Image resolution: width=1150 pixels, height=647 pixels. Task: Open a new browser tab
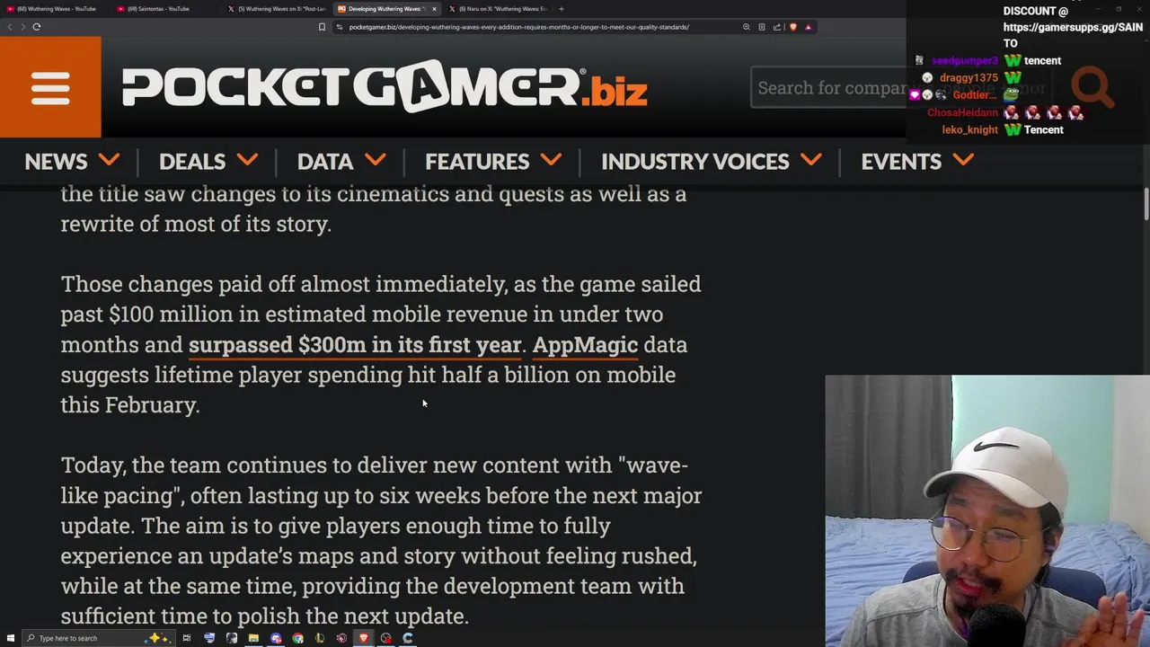pyautogui.click(x=562, y=9)
